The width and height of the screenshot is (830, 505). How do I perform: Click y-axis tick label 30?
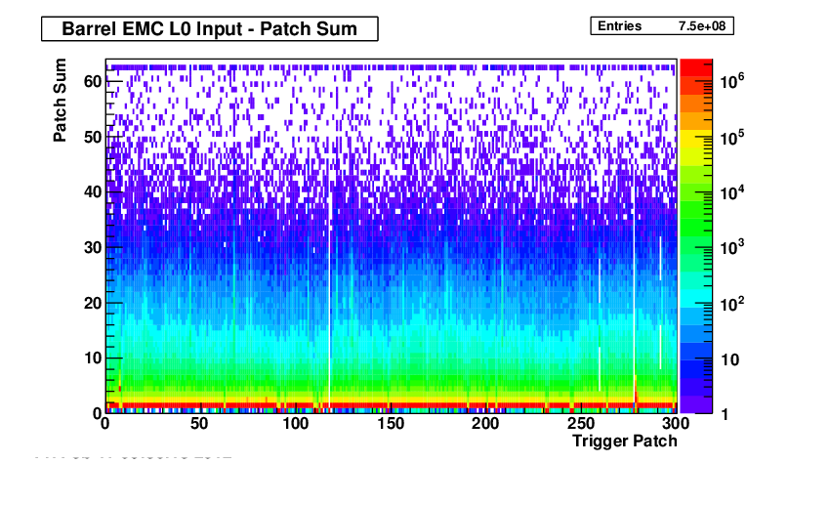tap(93, 247)
